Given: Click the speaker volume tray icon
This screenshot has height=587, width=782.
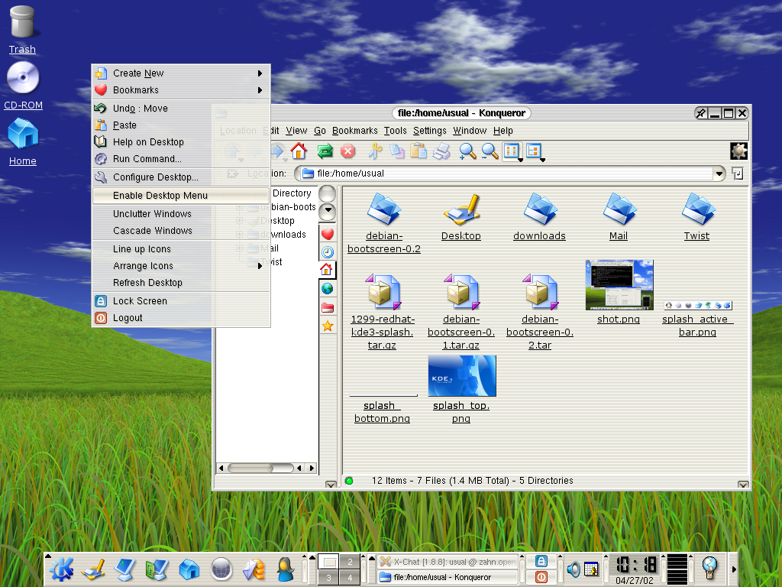Looking at the screenshot, I should pos(573,569).
